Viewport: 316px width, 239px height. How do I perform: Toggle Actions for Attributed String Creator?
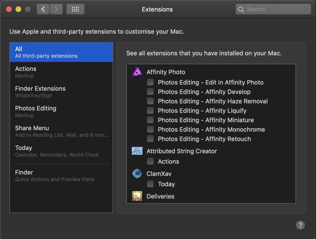click(x=150, y=161)
